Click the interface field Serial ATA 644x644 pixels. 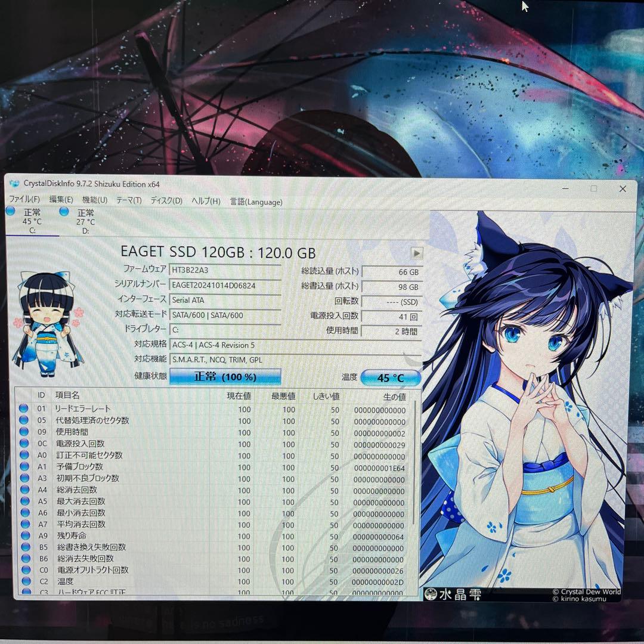(x=225, y=300)
